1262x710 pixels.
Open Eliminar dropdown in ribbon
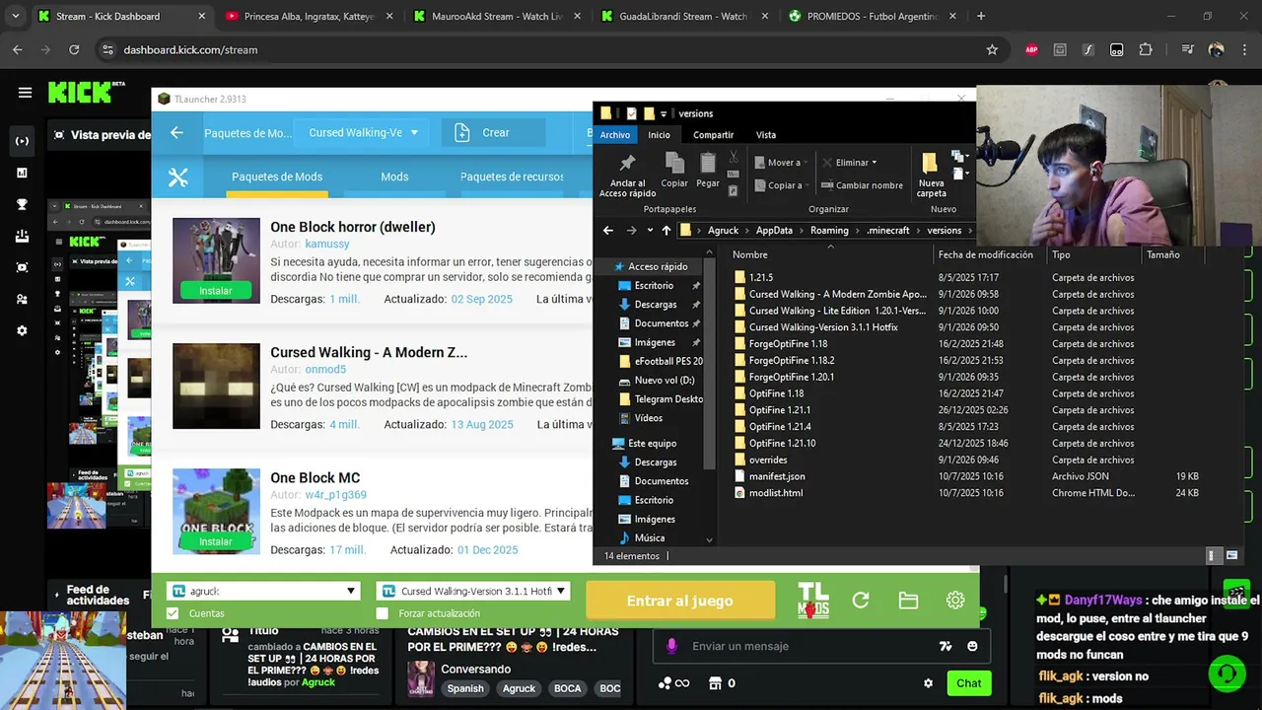click(x=848, y=163)
